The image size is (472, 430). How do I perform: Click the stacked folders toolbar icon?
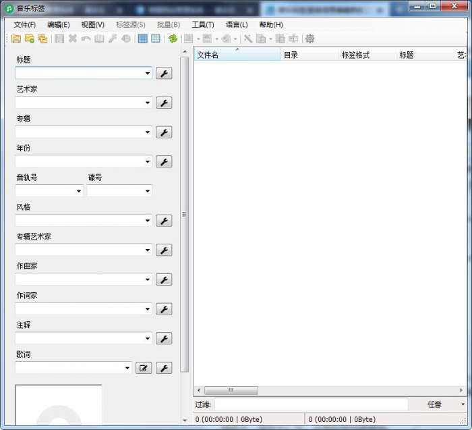click(x=42, y=38)
